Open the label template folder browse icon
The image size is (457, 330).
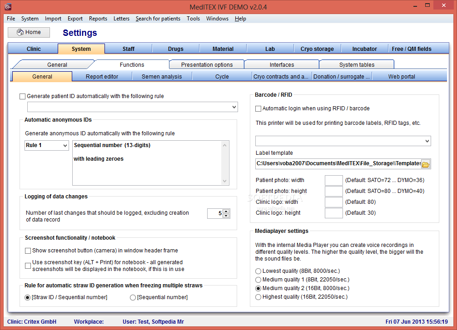pos(426,164)
